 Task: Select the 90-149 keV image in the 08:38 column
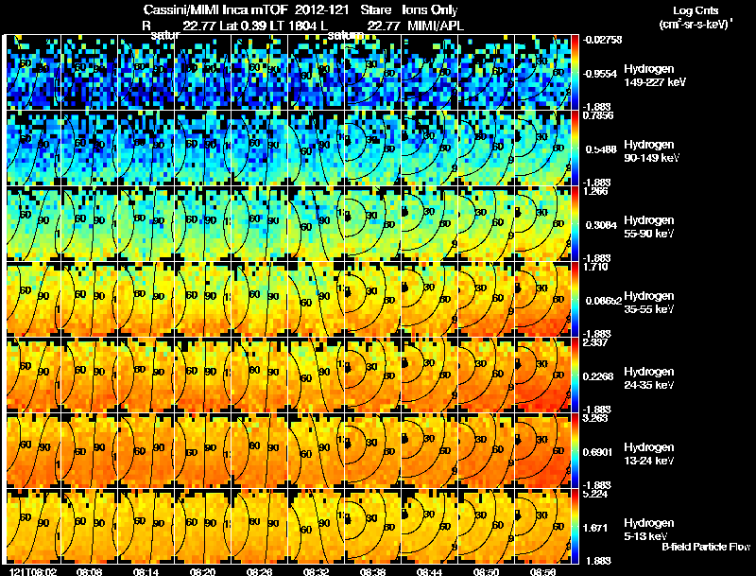[373, 148]
